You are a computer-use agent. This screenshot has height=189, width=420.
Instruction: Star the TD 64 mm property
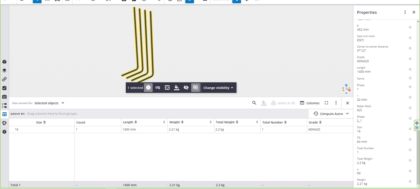click(x=410, y=140)
